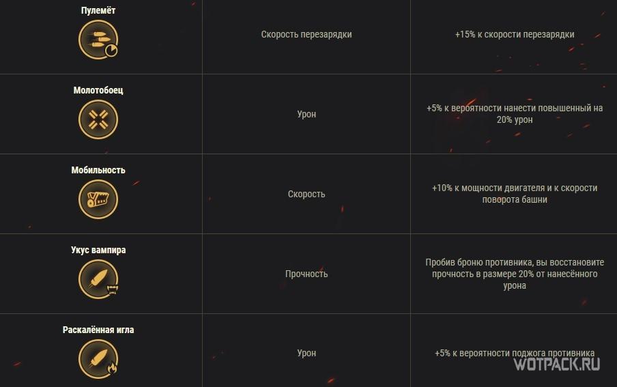Click the Пулемёт title label
Screen dimensions: 617x387
(x=98, y=10)
